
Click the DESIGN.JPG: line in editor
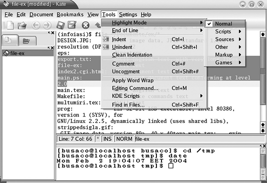tap(75, 40)
